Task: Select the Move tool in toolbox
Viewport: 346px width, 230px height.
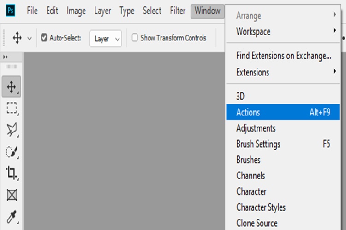Action: [x=12, y=87]
